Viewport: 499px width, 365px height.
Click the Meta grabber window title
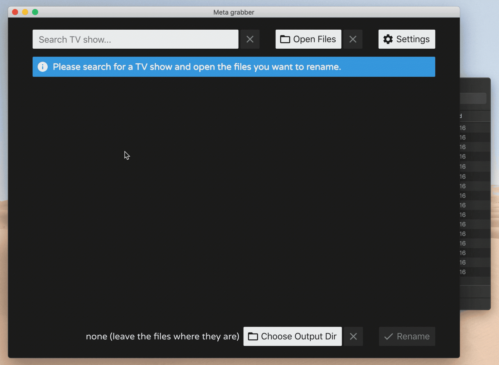click(234, 12)
